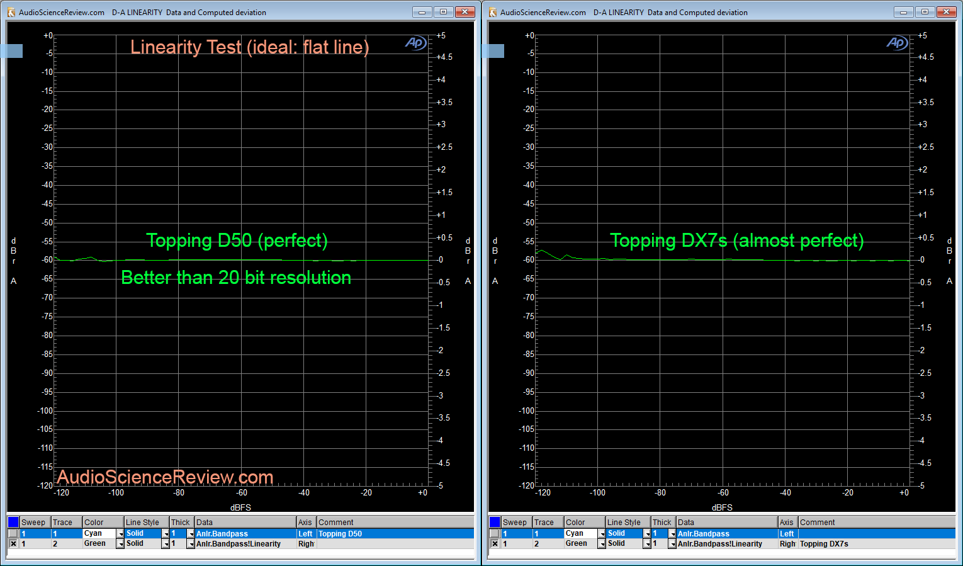The height and width of the screenshot is (566, 963).
Task: Click the Comment column header in left window
Action: click(395, 522)
